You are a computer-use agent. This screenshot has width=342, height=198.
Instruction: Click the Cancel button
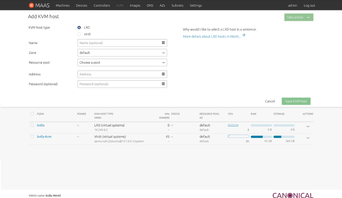(270, 101)
